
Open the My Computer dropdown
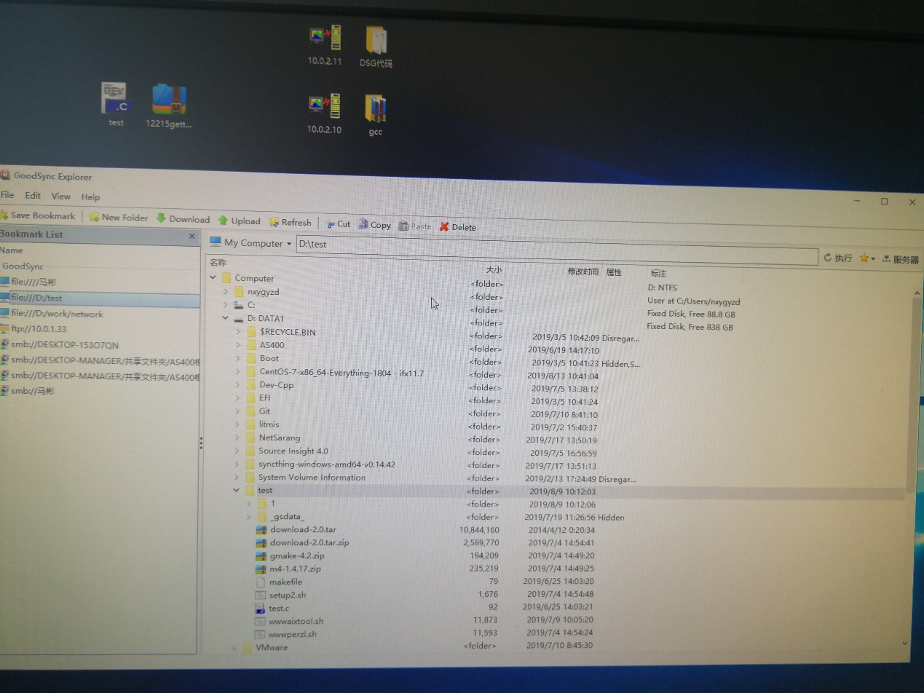(250, 243)
